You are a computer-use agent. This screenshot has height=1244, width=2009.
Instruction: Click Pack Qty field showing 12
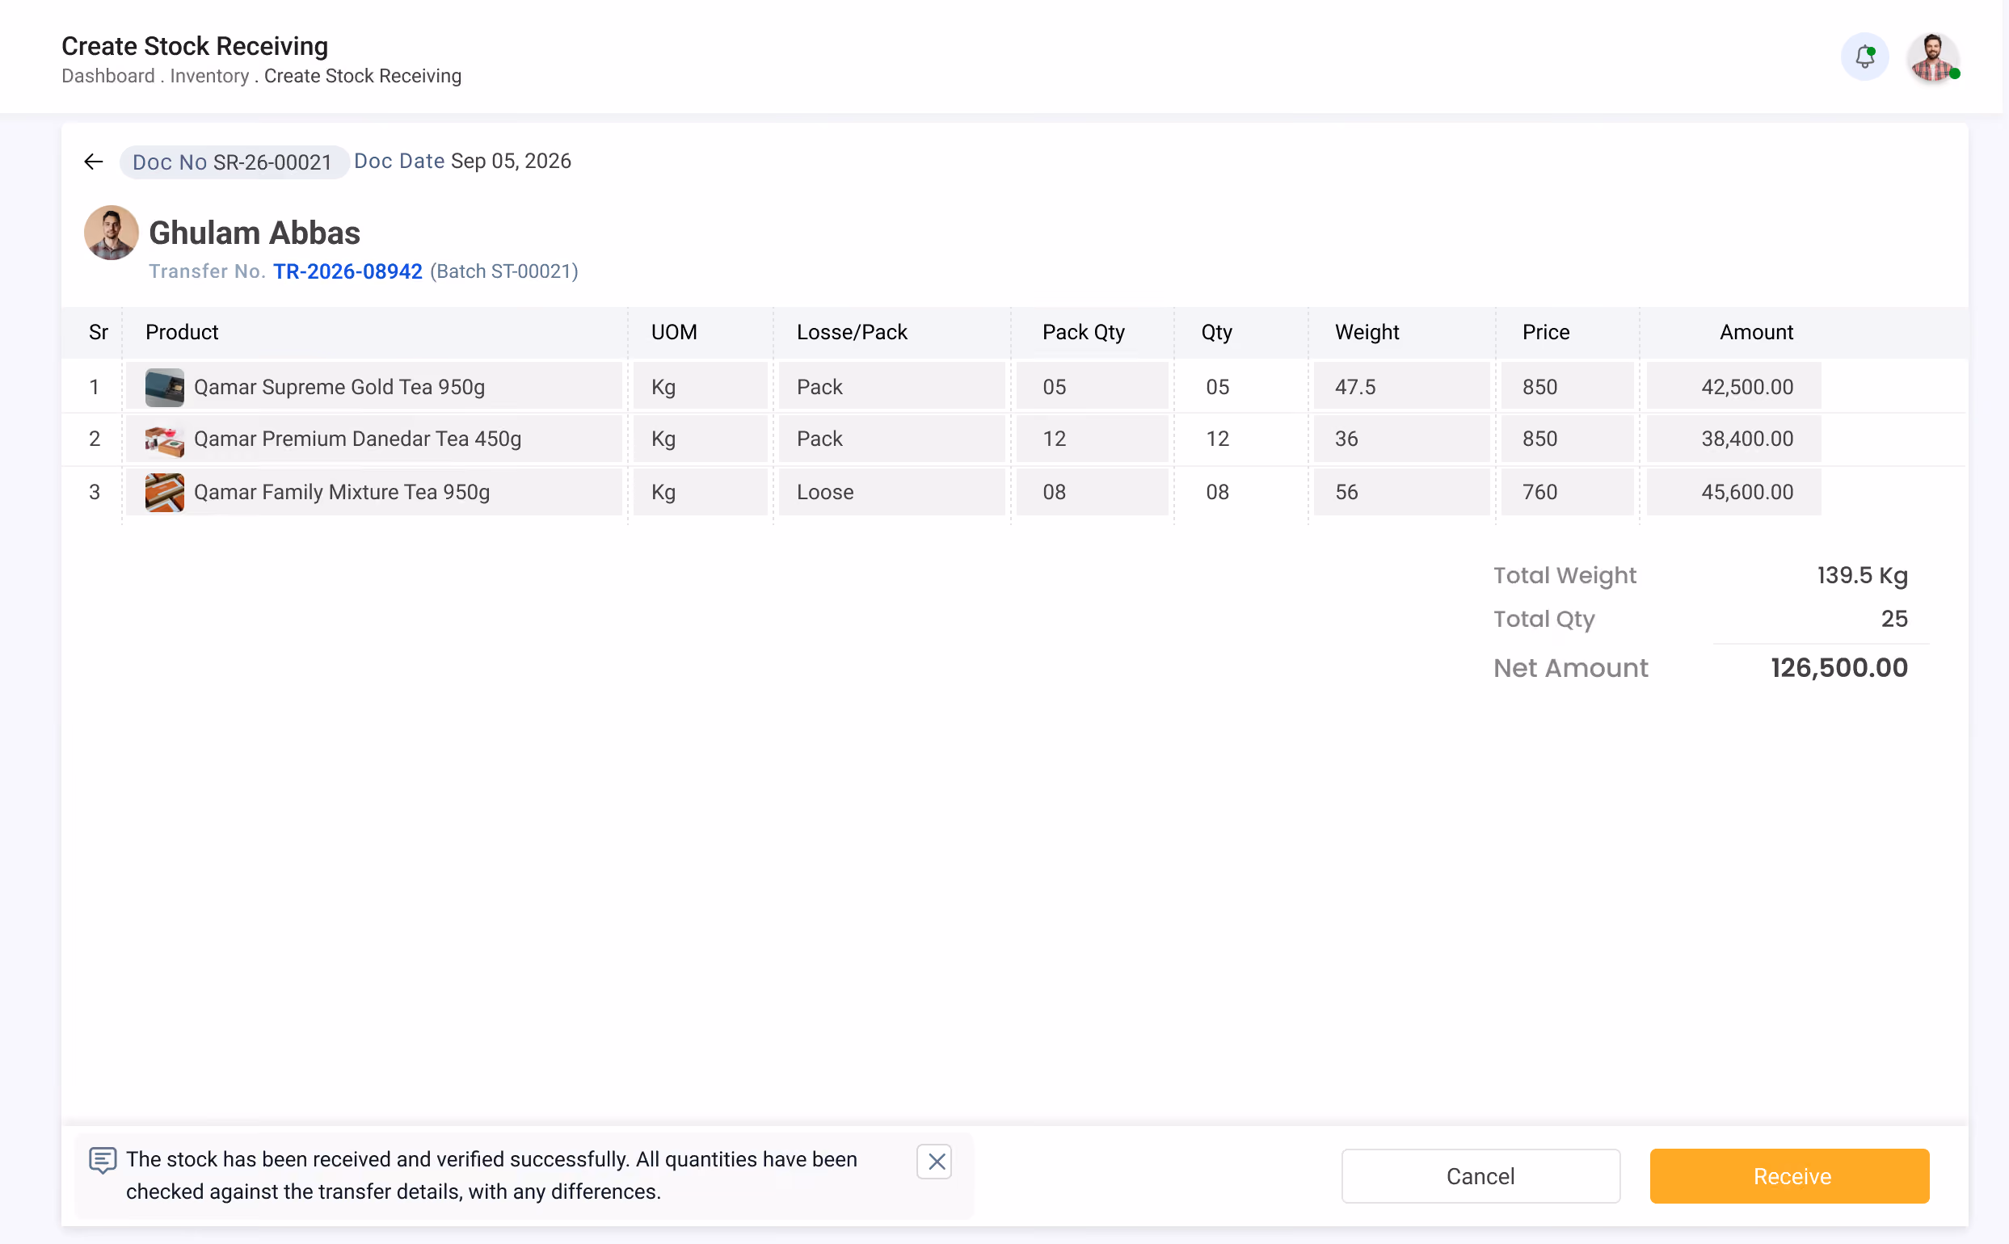click(x=1092, y=439)
